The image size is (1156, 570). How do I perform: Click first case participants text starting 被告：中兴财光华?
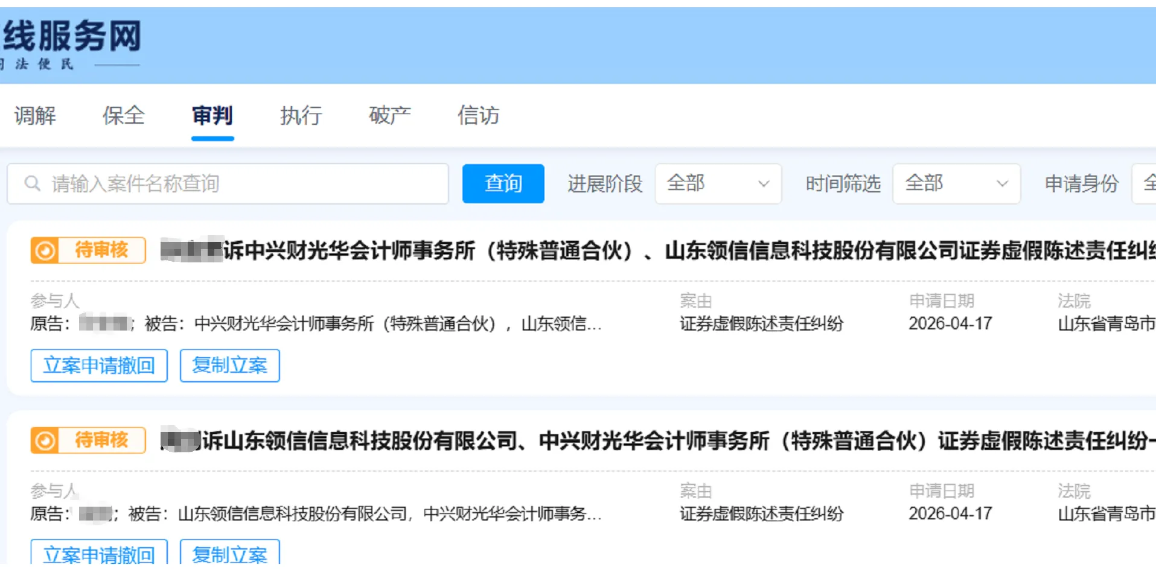coord(373,324)
